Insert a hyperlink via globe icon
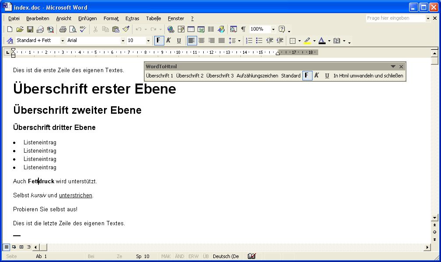441x262 pixels. pos(170,29)
